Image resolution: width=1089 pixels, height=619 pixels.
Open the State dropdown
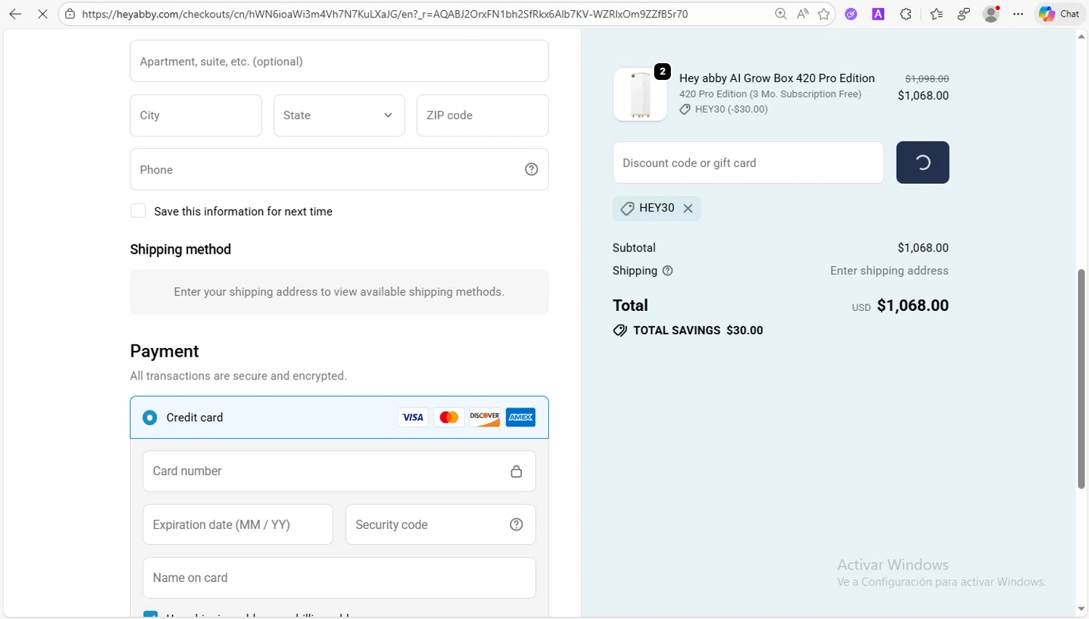[x=339, y=116]
